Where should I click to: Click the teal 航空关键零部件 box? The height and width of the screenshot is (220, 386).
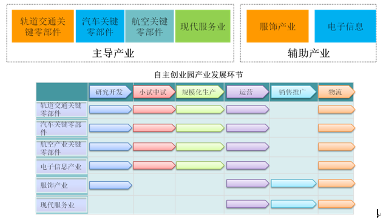[150, 26]
